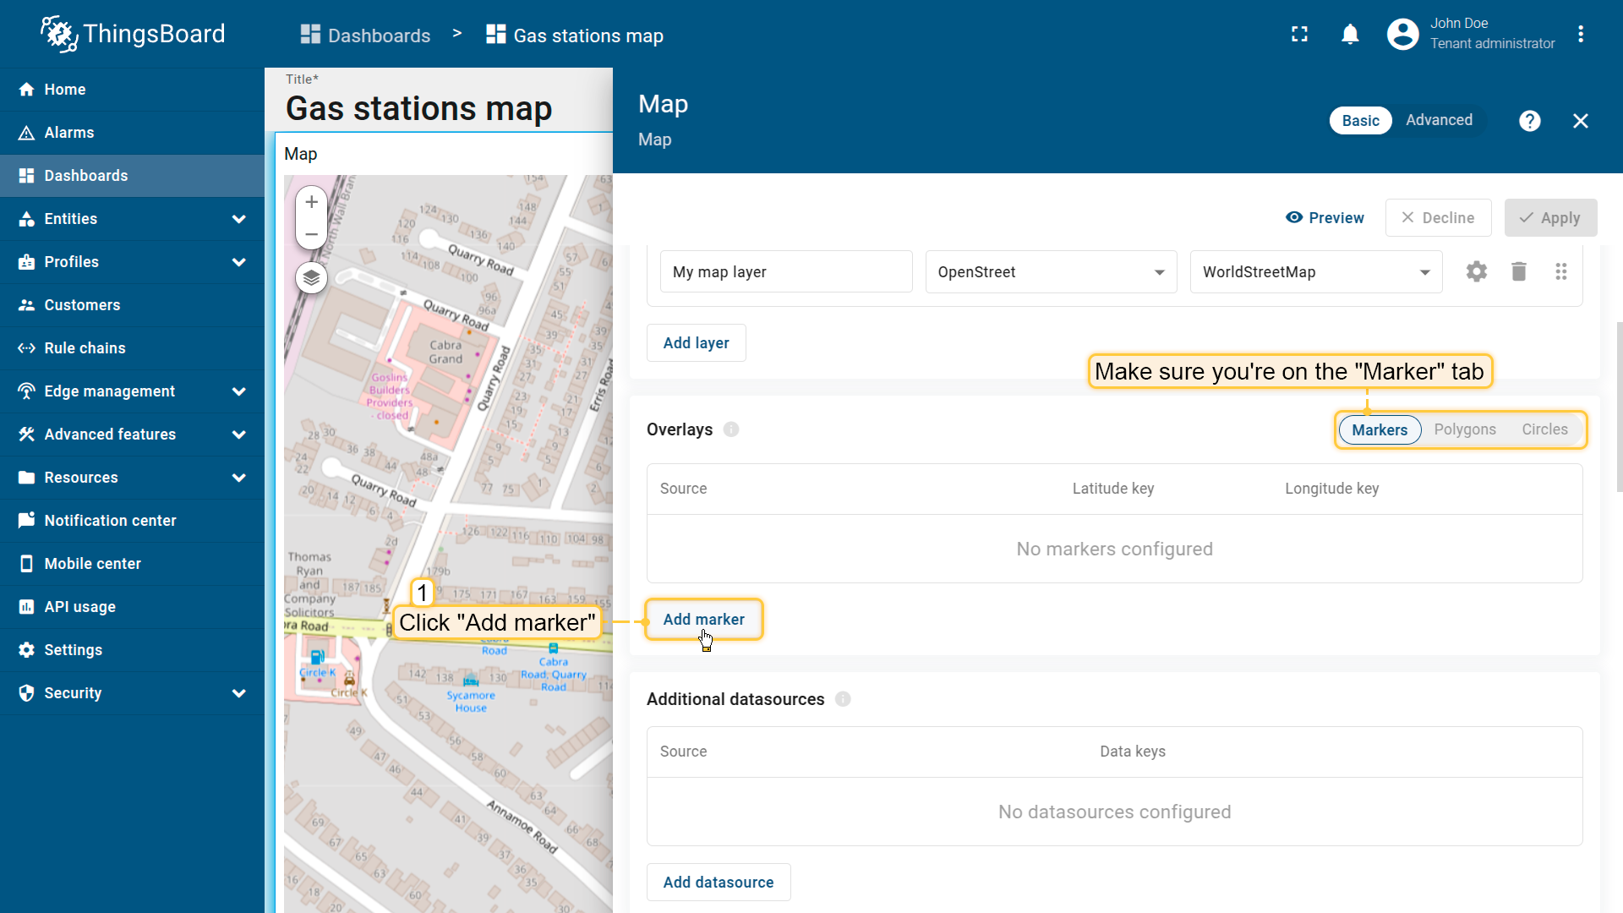1623x913 pixels.
Task: Click the Add datasource button
Action: click(718, 882)
